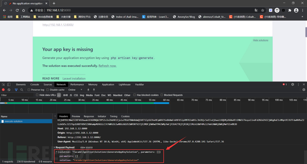Stop recording network log
Image resolution: width=307 pixels, height=164 pixels.
pos(3,90)
